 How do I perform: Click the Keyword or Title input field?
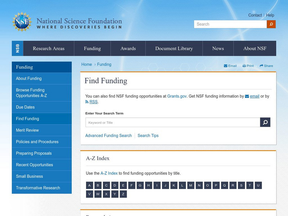[173, 122]
